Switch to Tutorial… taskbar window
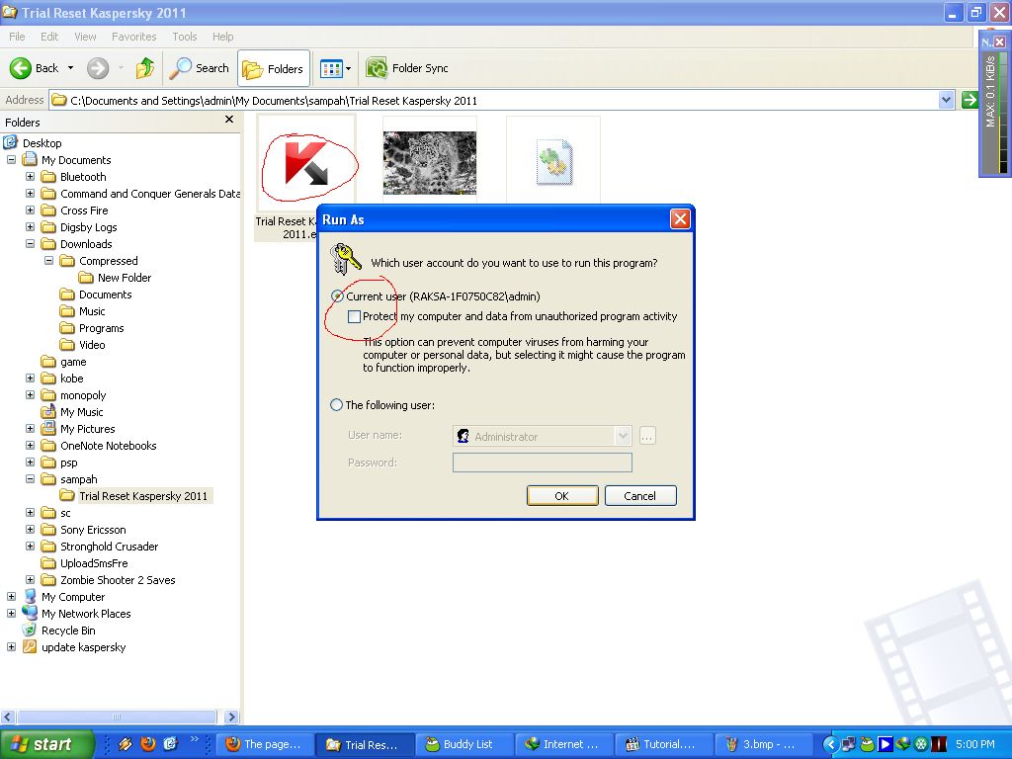Image resolution: width=1012 pixels, height=759 pixels. (x=665, y=744)
